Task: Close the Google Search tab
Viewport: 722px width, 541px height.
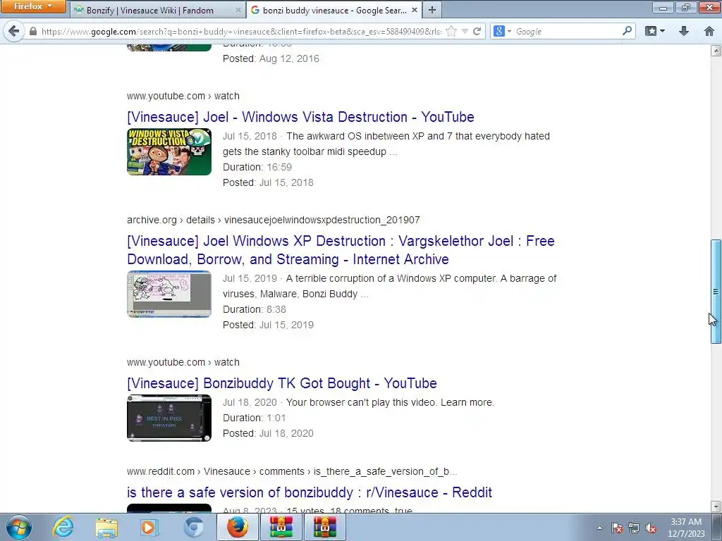Action: pos(414,10)
